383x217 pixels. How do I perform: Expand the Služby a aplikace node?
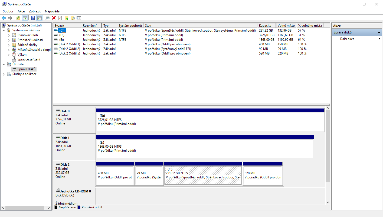(4, 74)
